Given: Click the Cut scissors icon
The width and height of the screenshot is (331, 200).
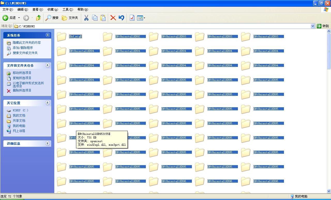Looking at the screenshot, I should (x=86, y=18).
